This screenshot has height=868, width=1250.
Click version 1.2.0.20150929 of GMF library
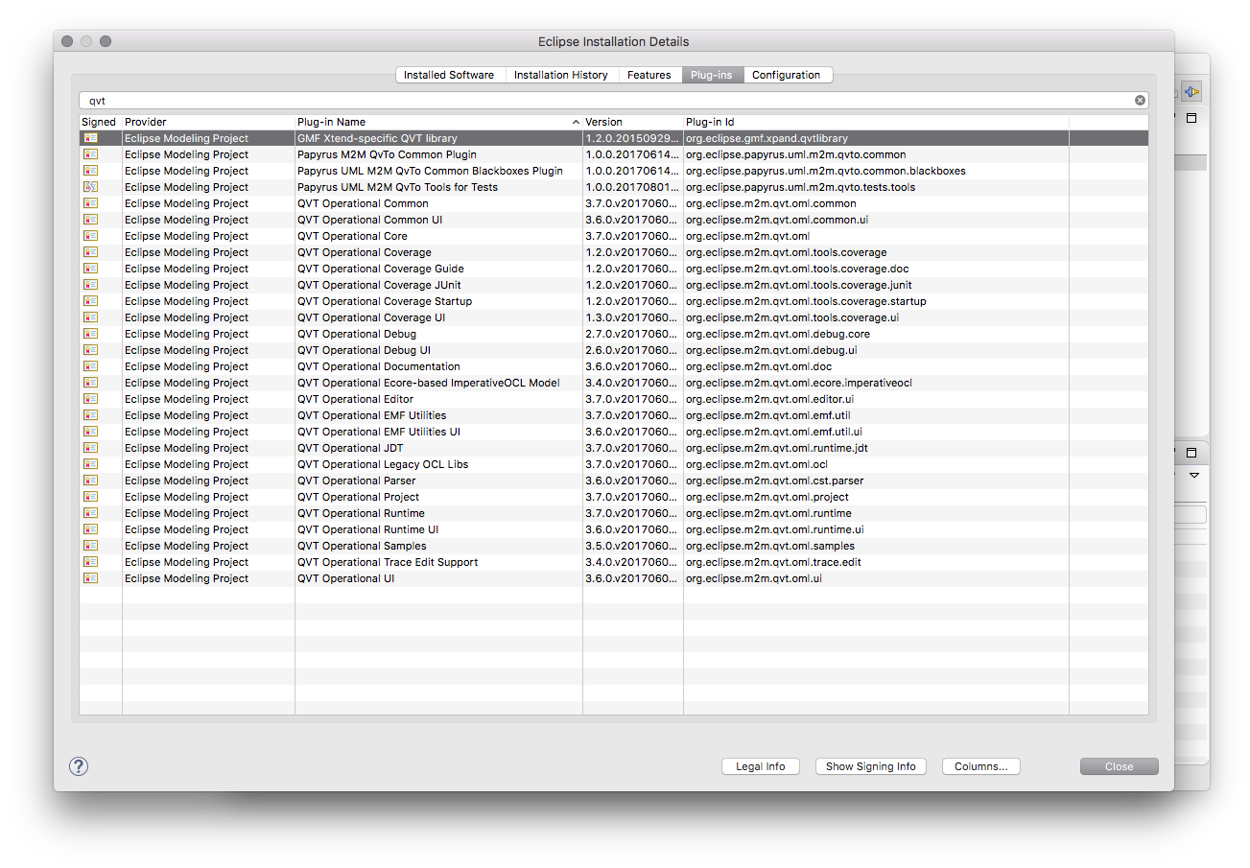(x=632, y=138)
